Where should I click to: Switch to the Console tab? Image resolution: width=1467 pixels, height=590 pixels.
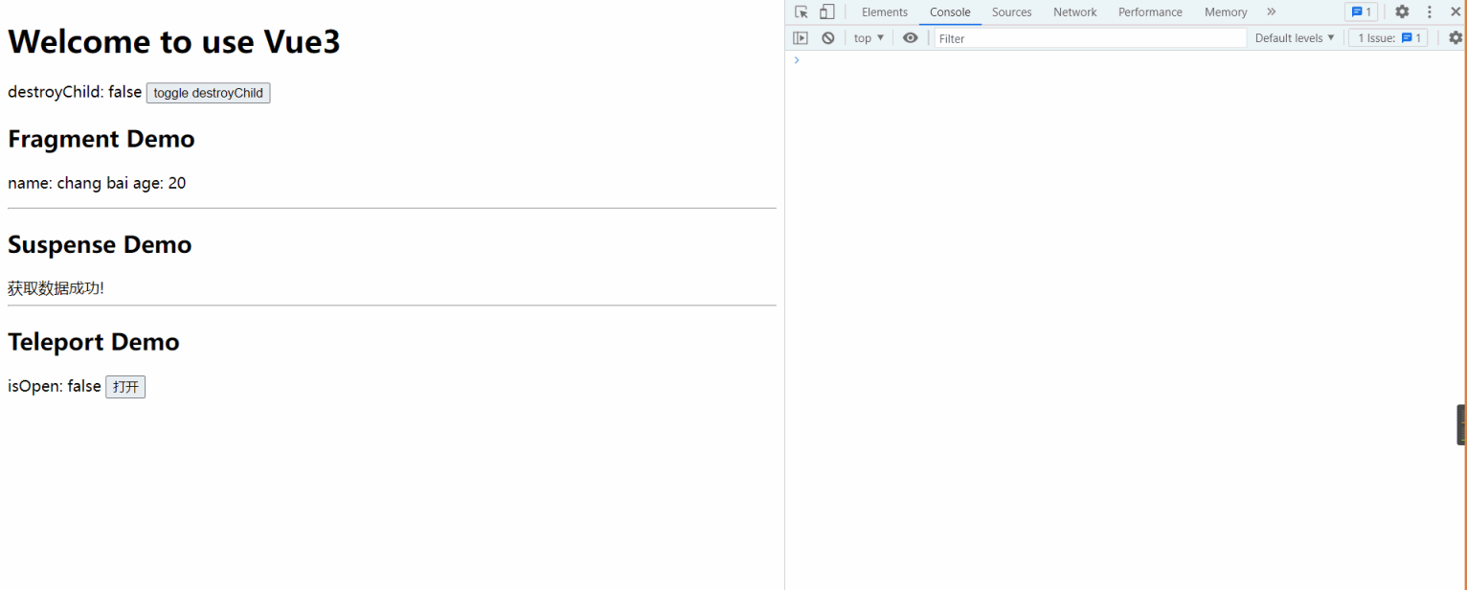click(950, 12)
